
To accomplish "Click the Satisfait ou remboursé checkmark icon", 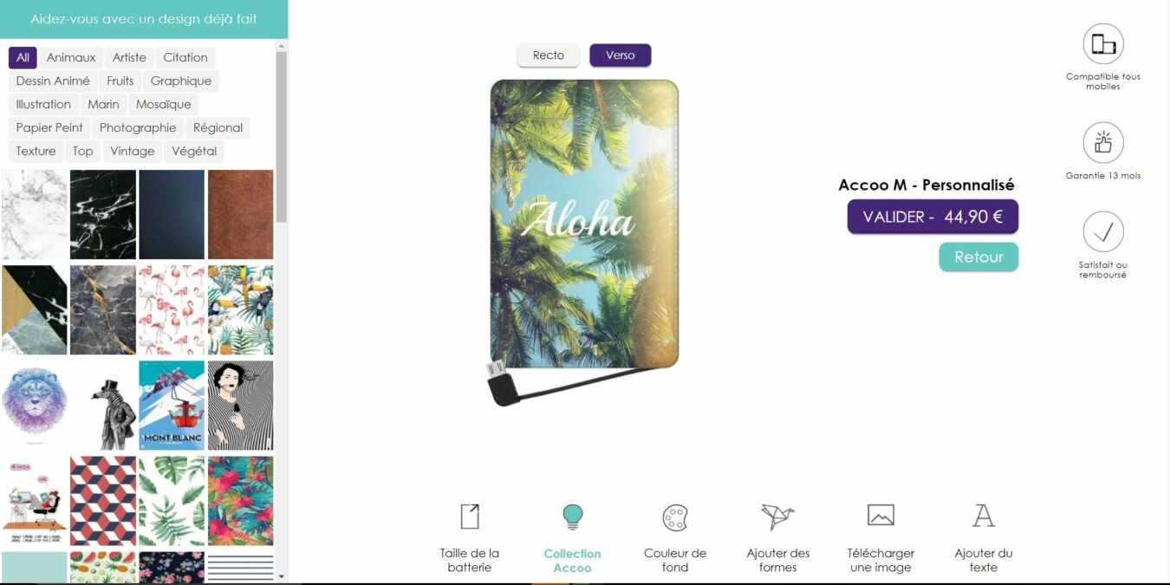I will [1103, 232].
